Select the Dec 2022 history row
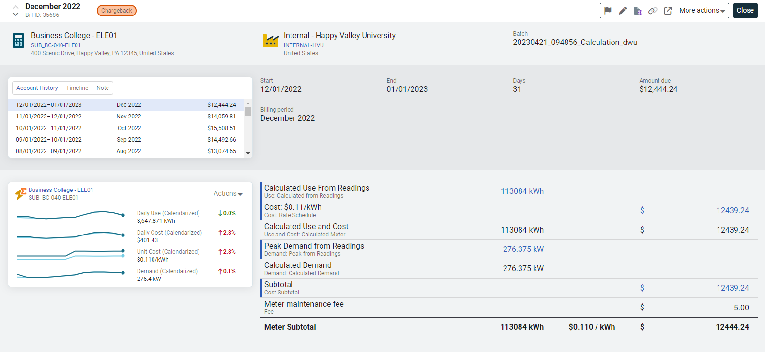 point(126,105)
